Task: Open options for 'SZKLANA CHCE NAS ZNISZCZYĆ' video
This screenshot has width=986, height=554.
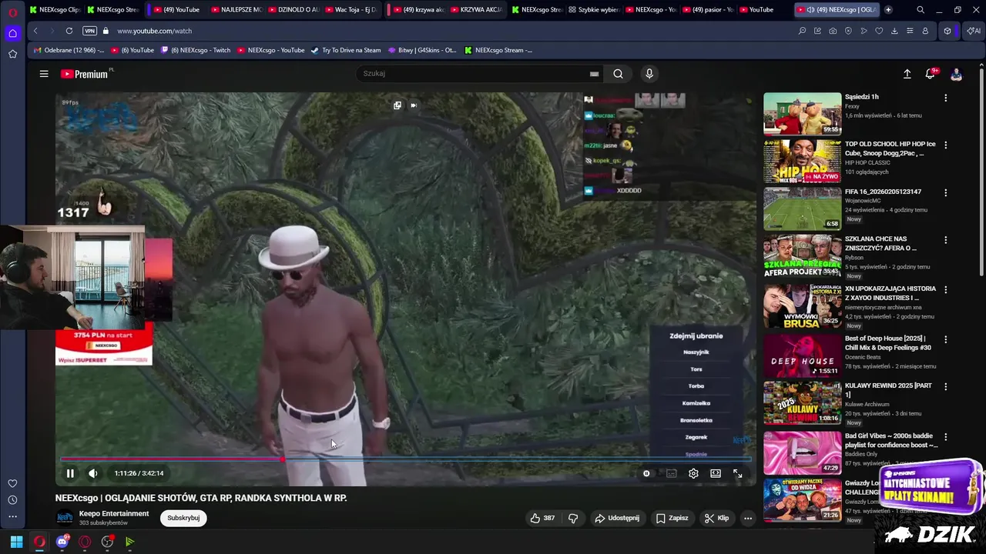Action: 945,240
